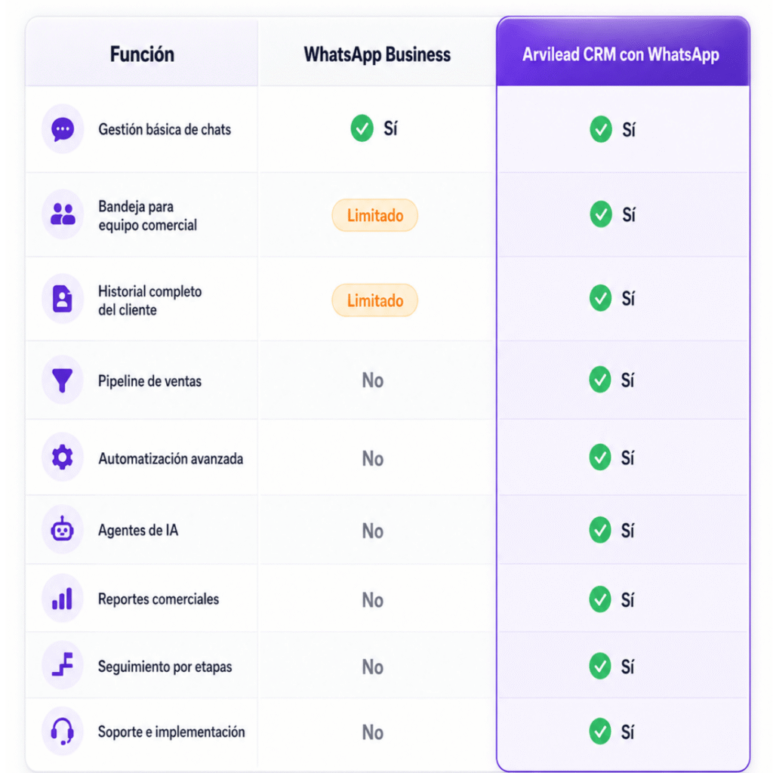Select the Arvilead CRM con WhatsApp column header

point(621,54)
